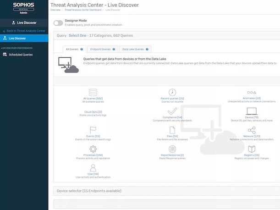Open Recent queries clock icon
280x210 pixels.
(x=172, y=92)
